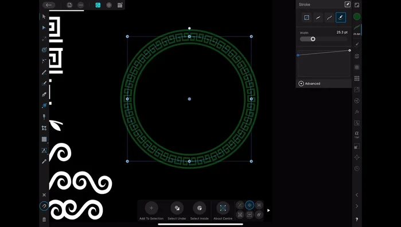
Task: Tap the deselect X icon
Action: click(44, 195)
